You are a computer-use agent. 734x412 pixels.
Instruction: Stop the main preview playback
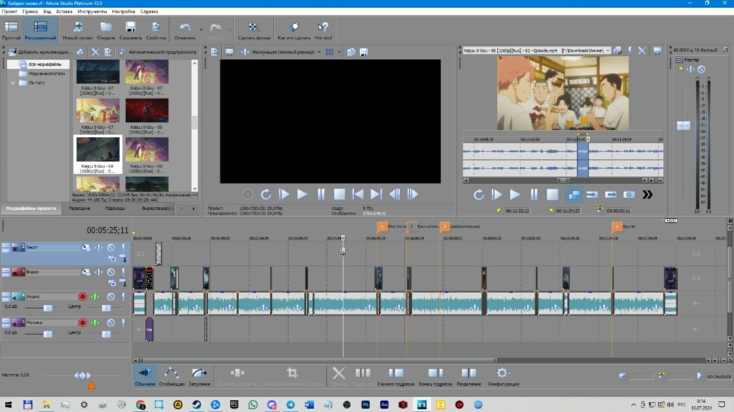coord(340,194)
